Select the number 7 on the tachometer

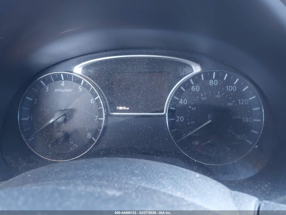tap(96, 118)
